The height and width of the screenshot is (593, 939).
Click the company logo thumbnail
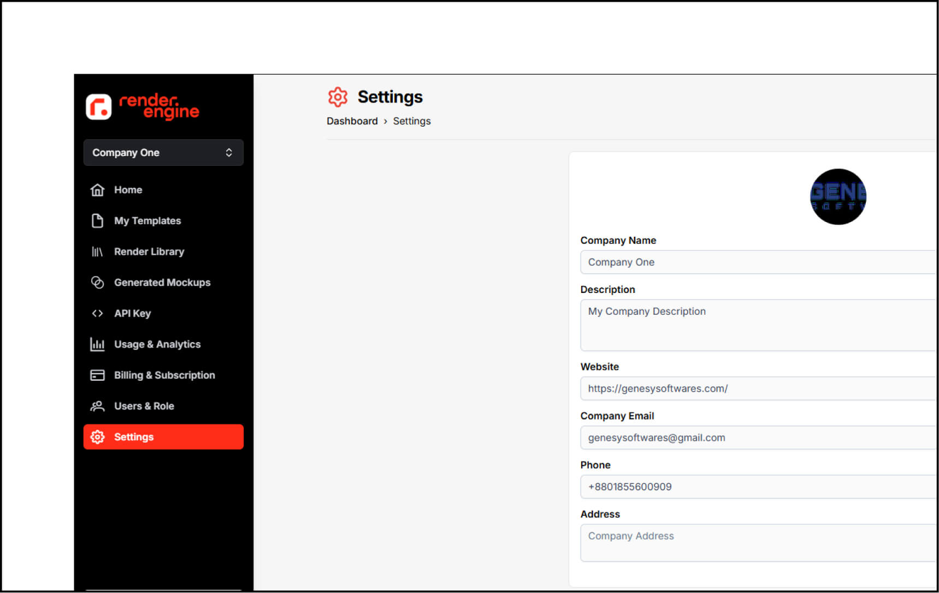(838, 196)
